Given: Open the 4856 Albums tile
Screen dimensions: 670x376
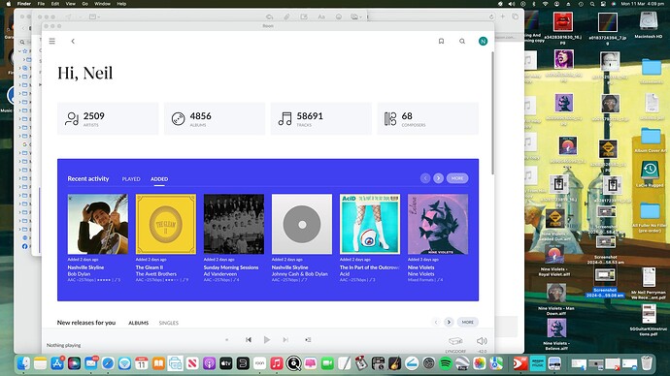Looking at the screenshot, I should click(215, 118).
